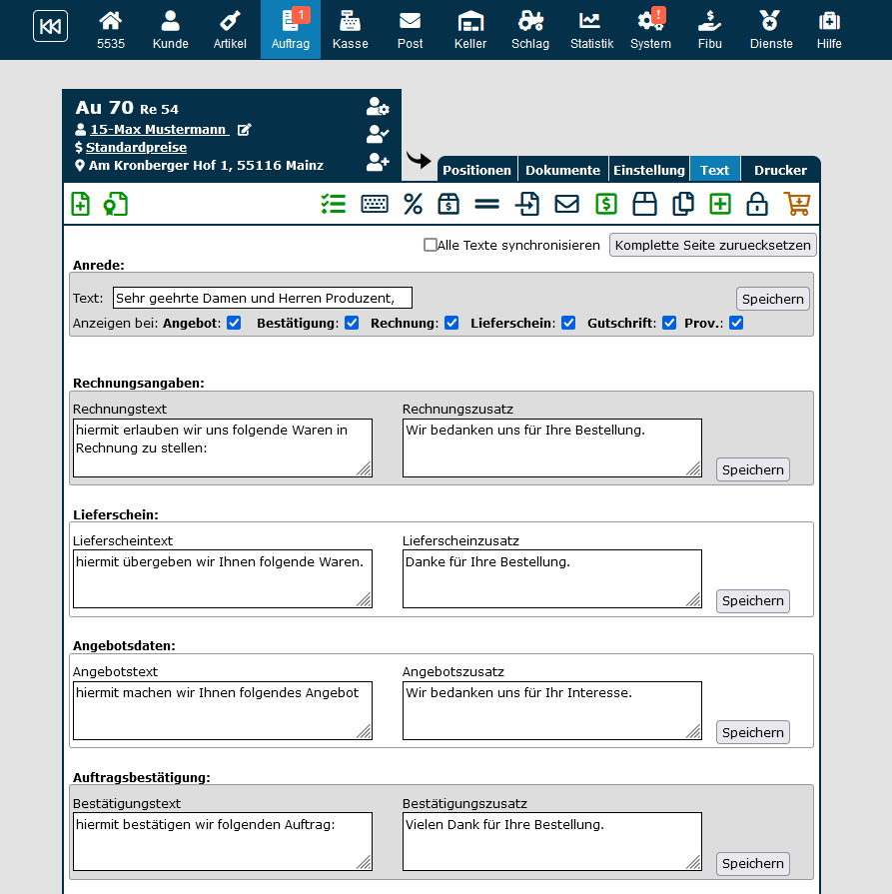Click the add user icon in header
This screenshot has width=892, height=894.
pyautogui.click(x=377, y=162)
